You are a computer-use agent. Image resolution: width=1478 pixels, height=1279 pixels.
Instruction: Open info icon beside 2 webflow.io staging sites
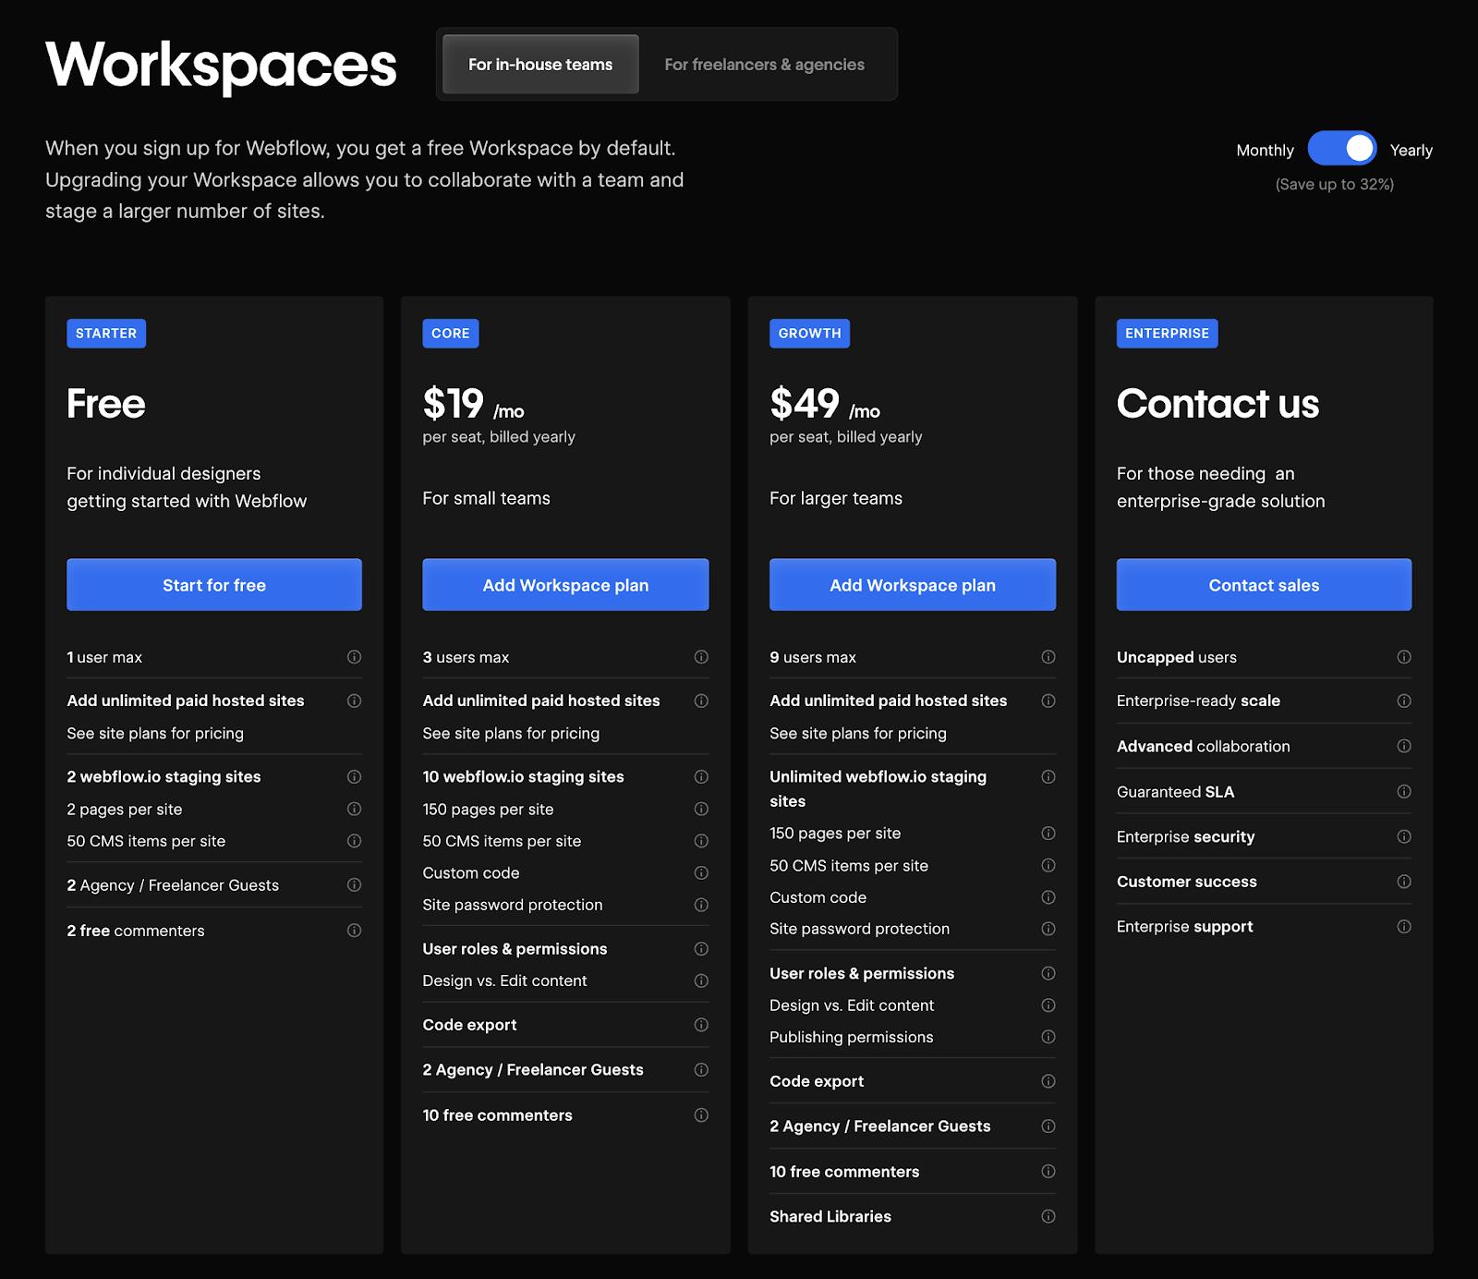coord(354,777)
